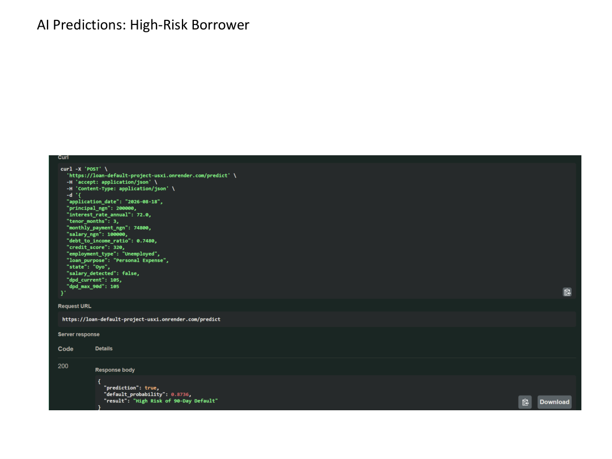Click the 'Details' column header

[x=104, y=348]
